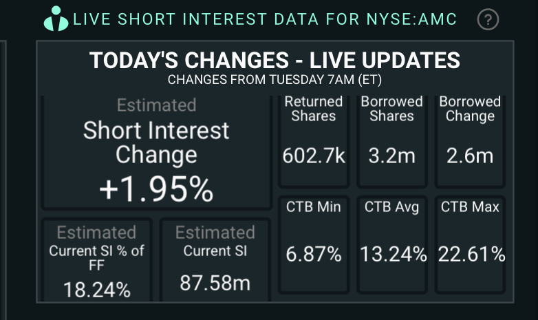Click the Live Short Interest Data header title
Screen dimensions: 538x320
click(x=265, y=19)
